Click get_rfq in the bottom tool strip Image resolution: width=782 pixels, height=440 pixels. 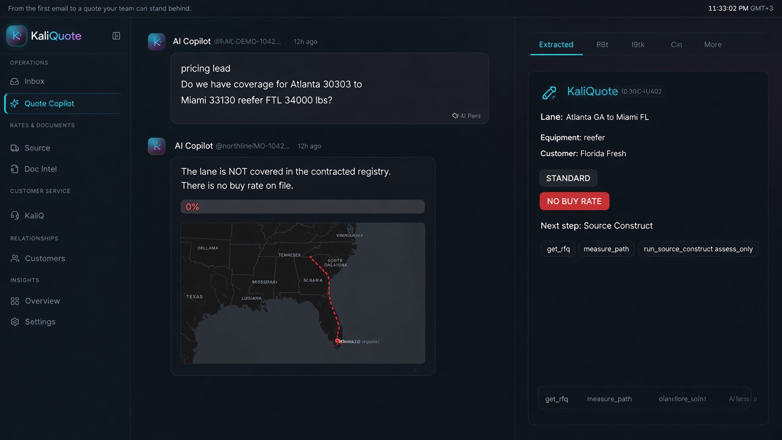[x=557, y=399]
